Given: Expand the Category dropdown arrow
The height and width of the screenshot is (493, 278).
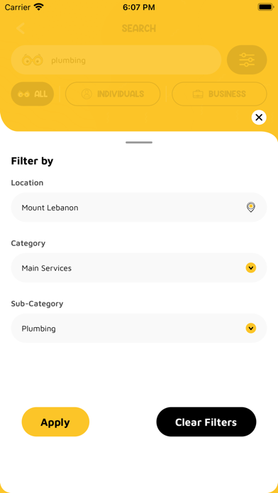Looking at the screenshot, I should click(x=250, y=268).
